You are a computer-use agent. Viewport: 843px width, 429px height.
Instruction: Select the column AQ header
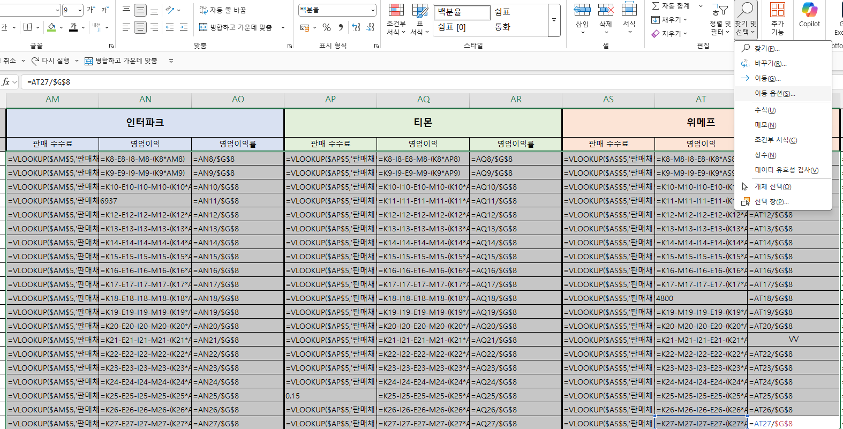click(x=423, y=99)
